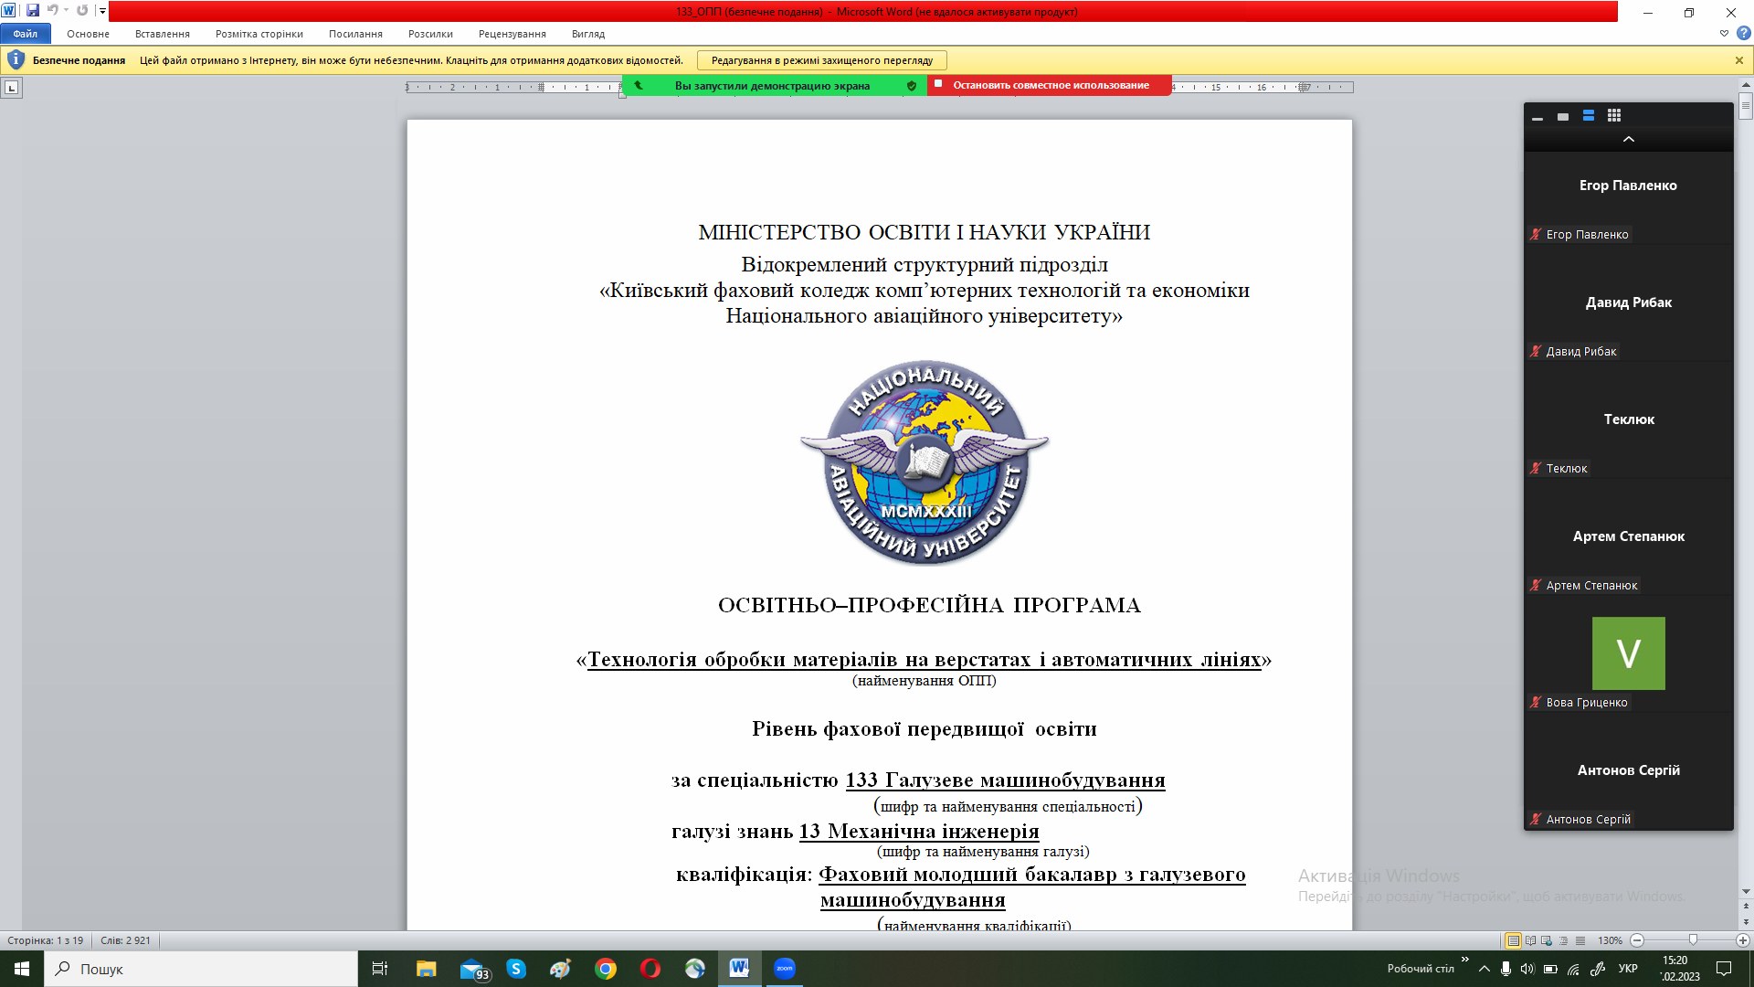The height and width of the screenshot is (987, 1754).
Task: Switch to Full Screen Reading view icon
Action: tap(1530, 940)
